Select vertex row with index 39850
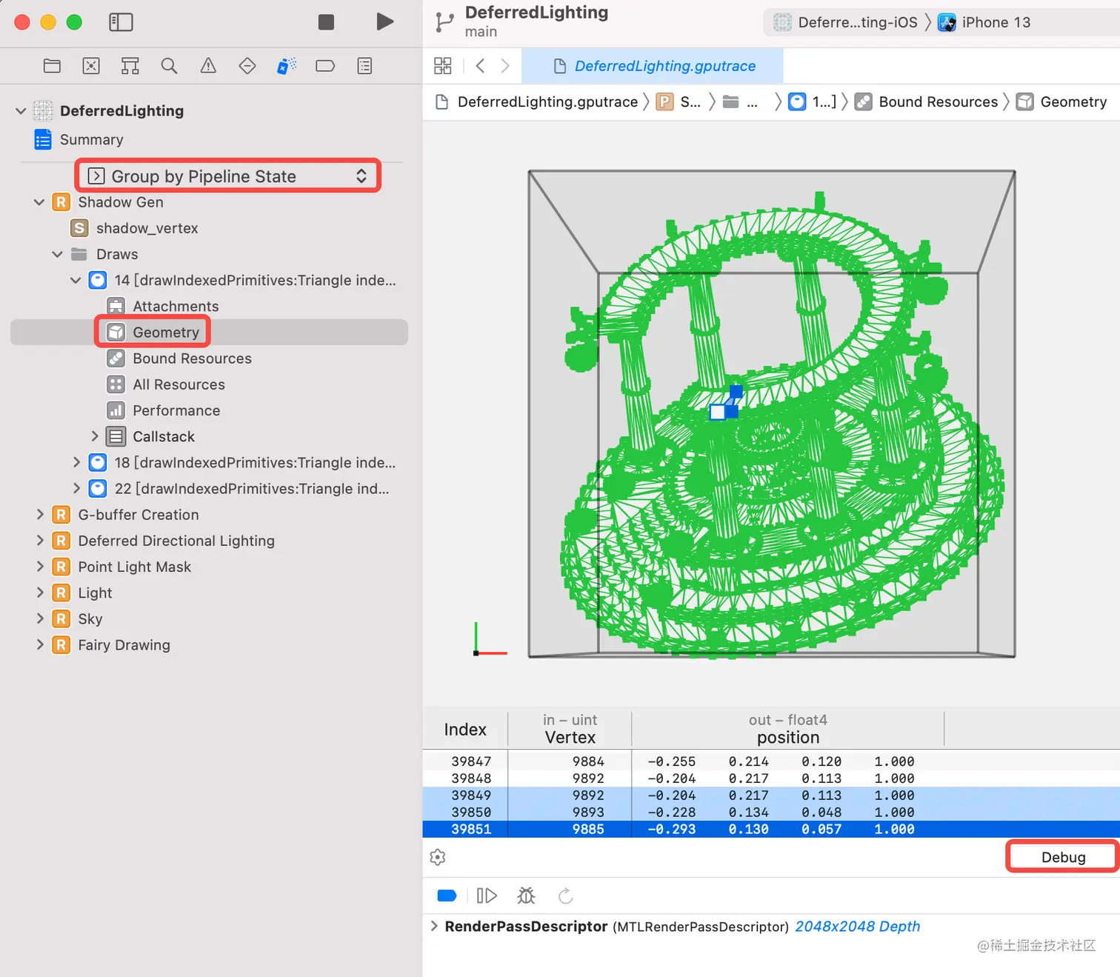This screenshot has width=1120, height=977. [771, 813]
